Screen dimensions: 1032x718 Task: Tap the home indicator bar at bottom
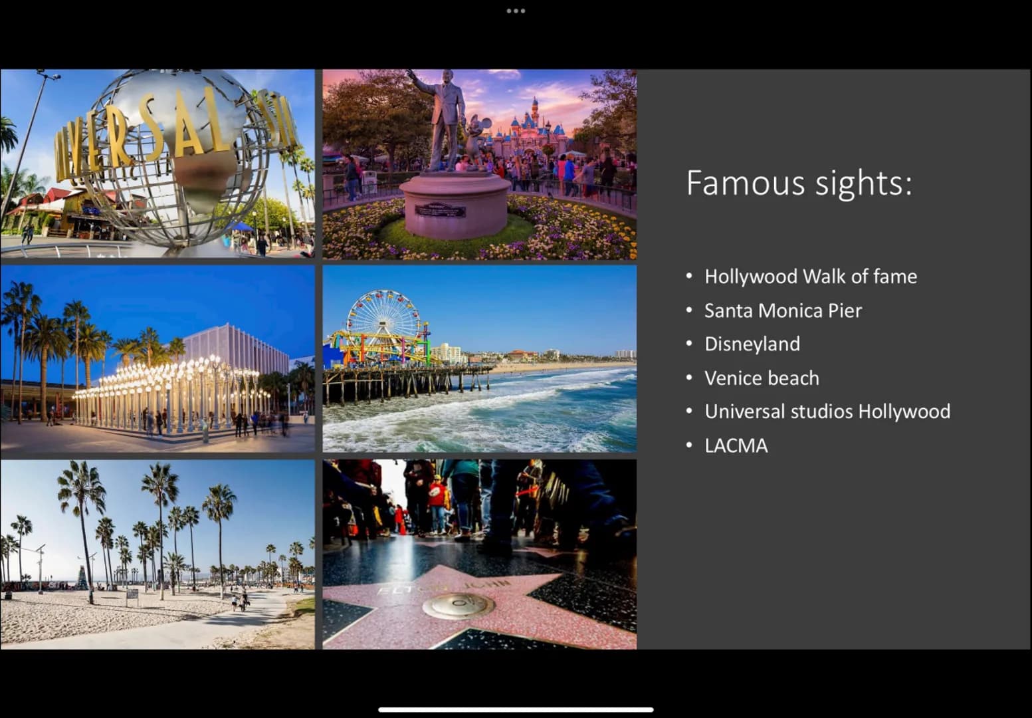point(516,709)
